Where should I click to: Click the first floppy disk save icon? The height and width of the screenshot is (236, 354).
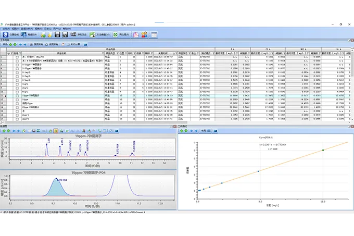(x=57, y=34)
